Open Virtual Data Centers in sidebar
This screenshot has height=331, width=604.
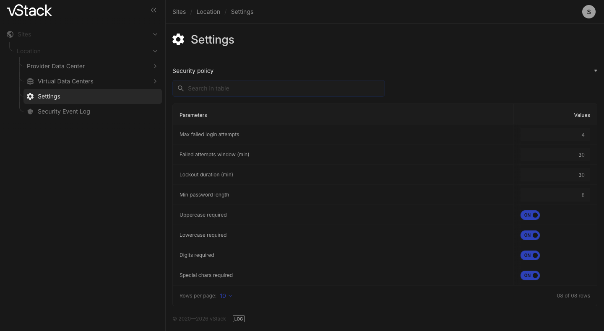(65, 81)
